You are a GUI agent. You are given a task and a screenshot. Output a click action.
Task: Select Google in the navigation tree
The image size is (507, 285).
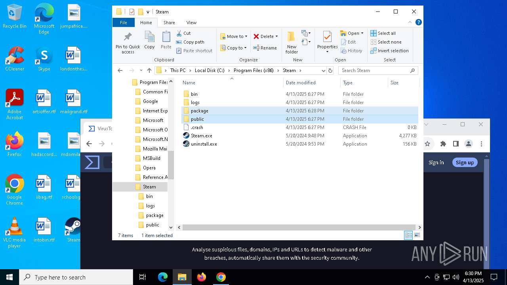(150, 101)
